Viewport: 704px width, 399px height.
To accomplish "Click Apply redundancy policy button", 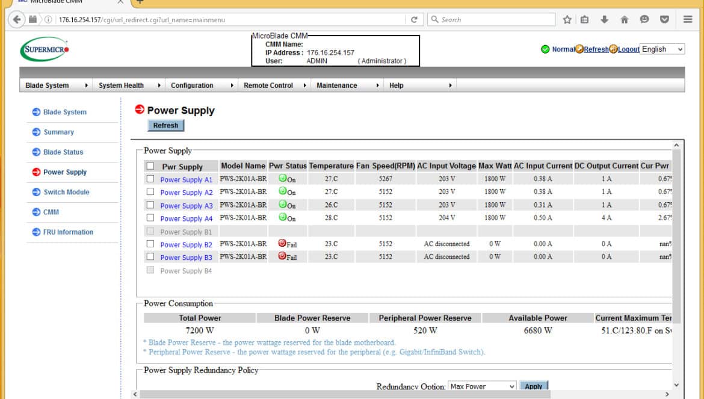I will (533, 386).
